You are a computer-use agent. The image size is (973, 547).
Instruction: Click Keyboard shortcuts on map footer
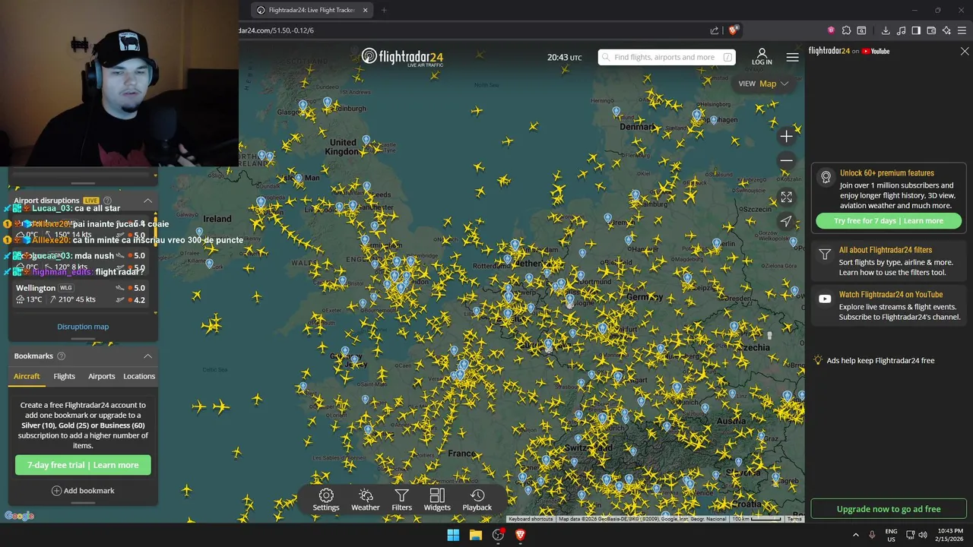pos(531,519)
